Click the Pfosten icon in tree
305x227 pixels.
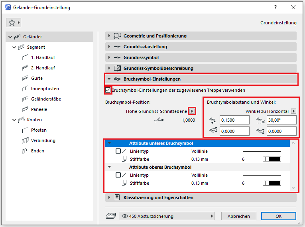pos(25,130)
